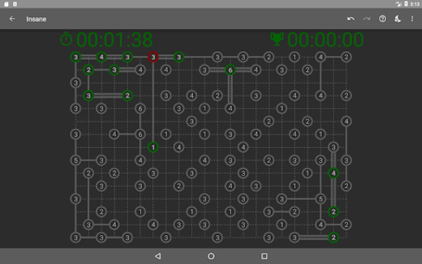Click the elapsed timer 00:01:38
422x264 pixels.
114,40
